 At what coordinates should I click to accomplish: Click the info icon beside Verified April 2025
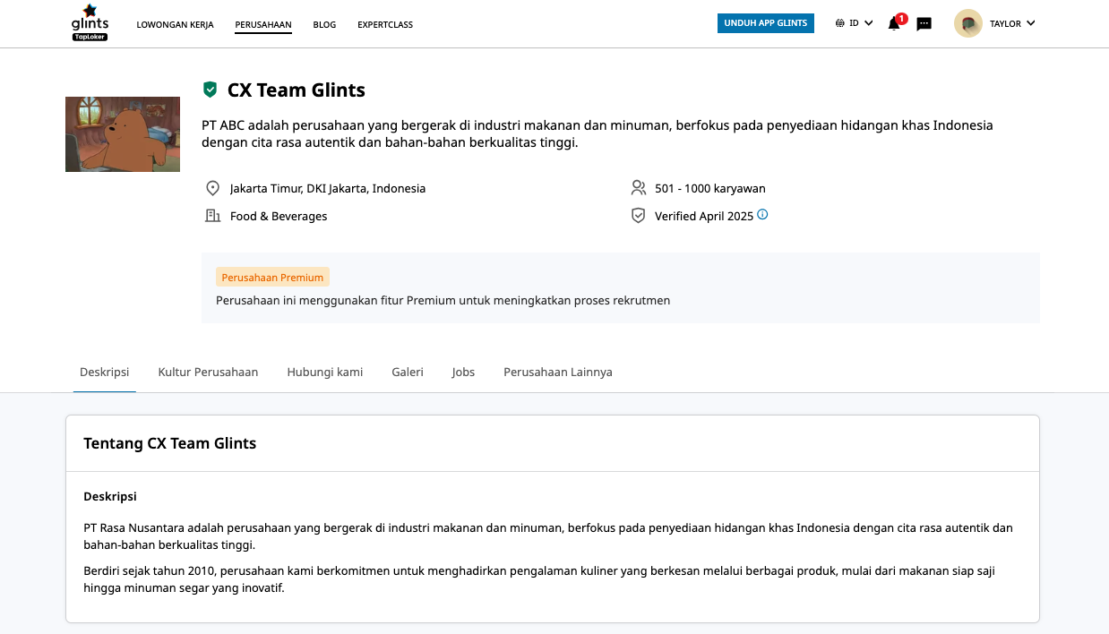click(x=761, y=215)
